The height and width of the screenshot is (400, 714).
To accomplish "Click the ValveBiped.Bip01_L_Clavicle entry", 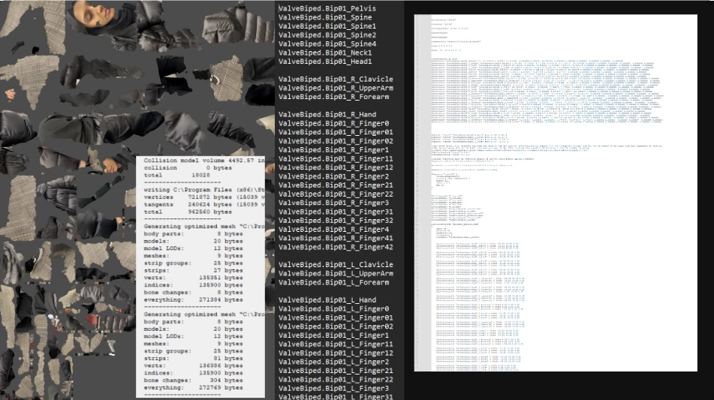I will point(336,265).
